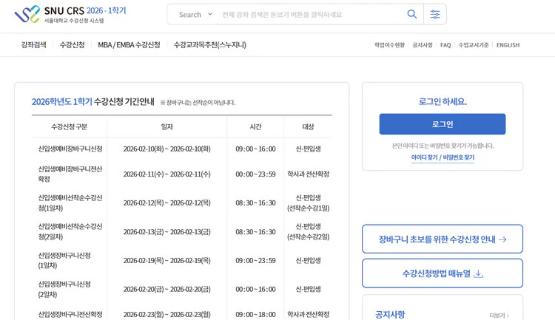
Task: Expand 더보기 next to 공지사항
Action: (x=498, y=316)
